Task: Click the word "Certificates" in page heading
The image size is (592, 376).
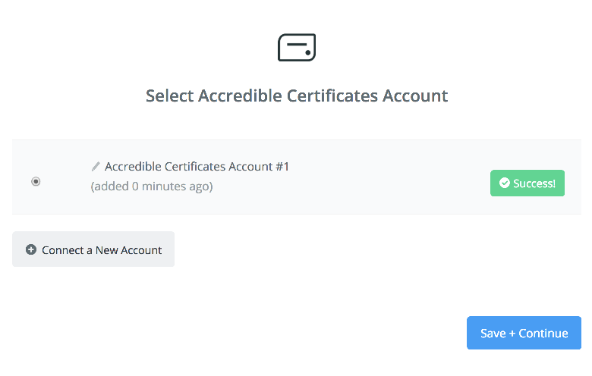Action: [332, 96]
